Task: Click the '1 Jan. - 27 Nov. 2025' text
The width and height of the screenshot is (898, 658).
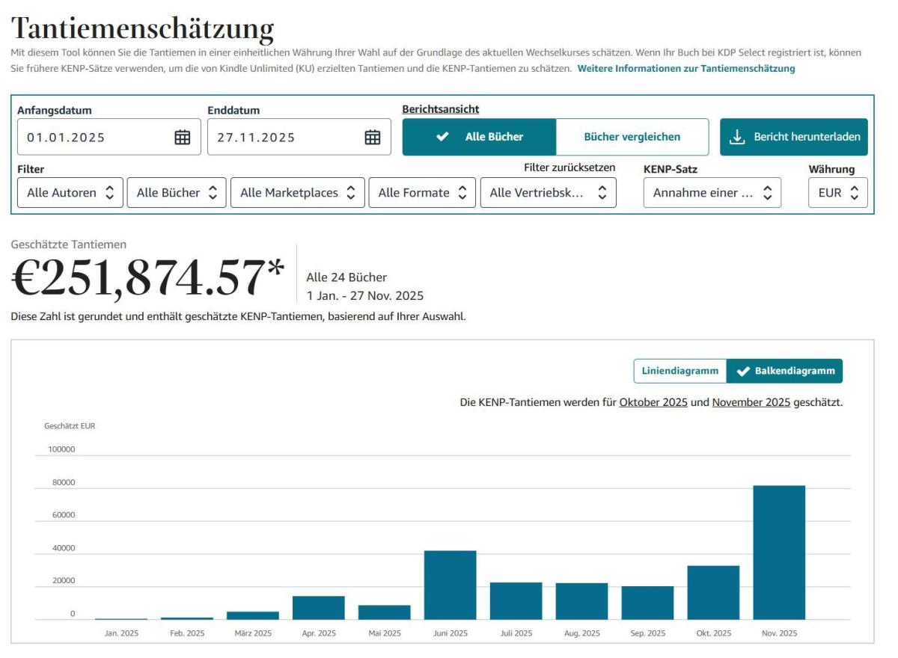Action: [x=365, y=295]
